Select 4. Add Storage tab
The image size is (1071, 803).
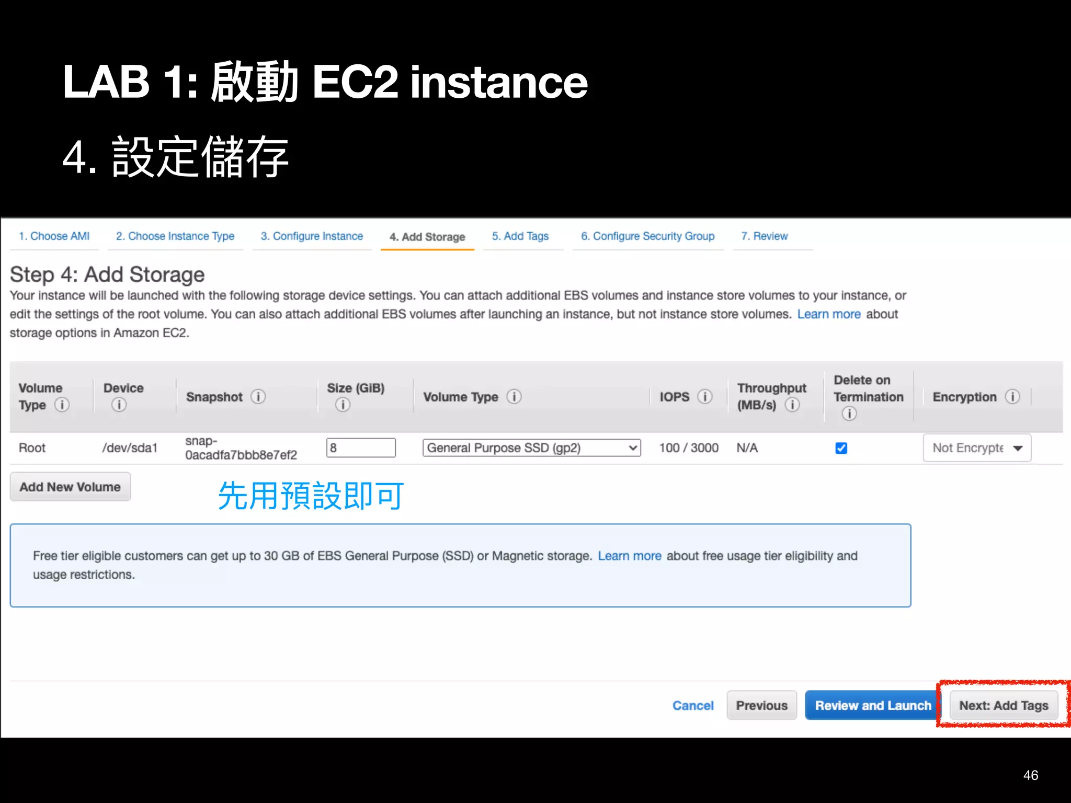[427, 237]
